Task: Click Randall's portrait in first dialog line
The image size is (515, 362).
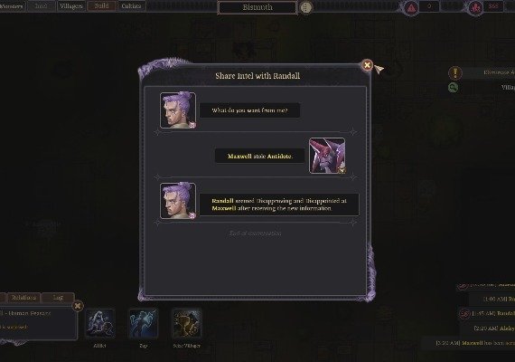Action: [178, 110]
